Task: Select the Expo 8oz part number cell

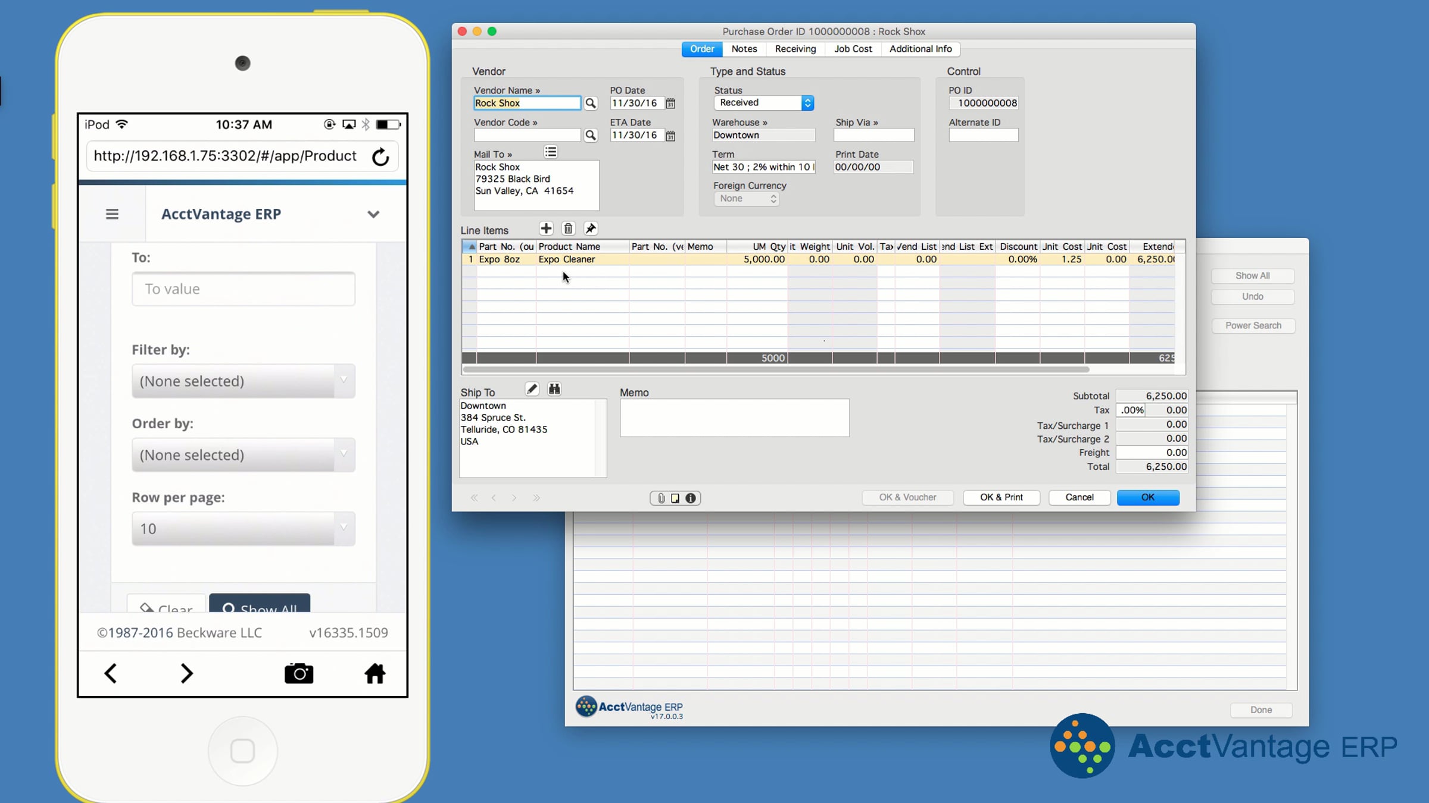Action: click(x=506, y=260)
